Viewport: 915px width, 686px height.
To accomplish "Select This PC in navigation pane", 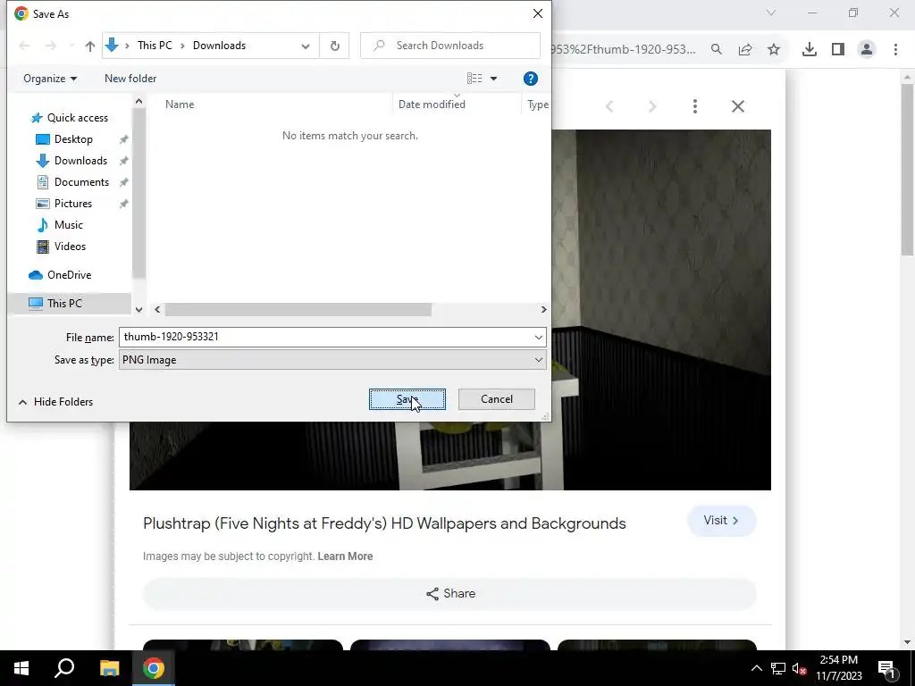I will (x=64, y=304).
